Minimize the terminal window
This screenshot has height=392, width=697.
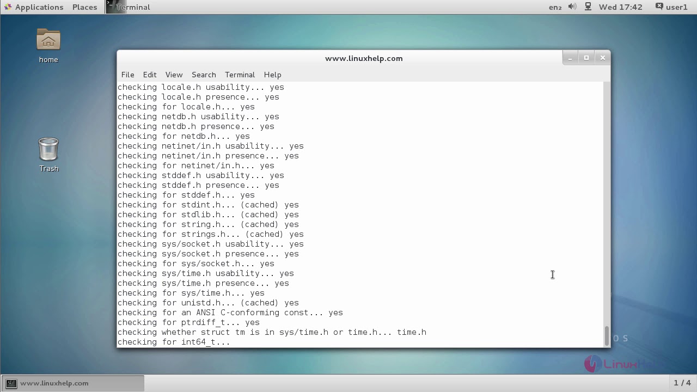570,58
